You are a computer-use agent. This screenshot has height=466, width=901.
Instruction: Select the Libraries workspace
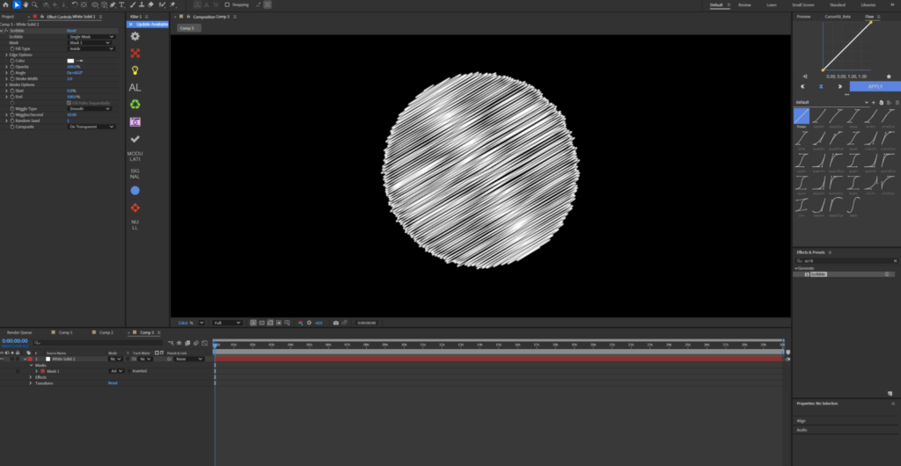868,4
